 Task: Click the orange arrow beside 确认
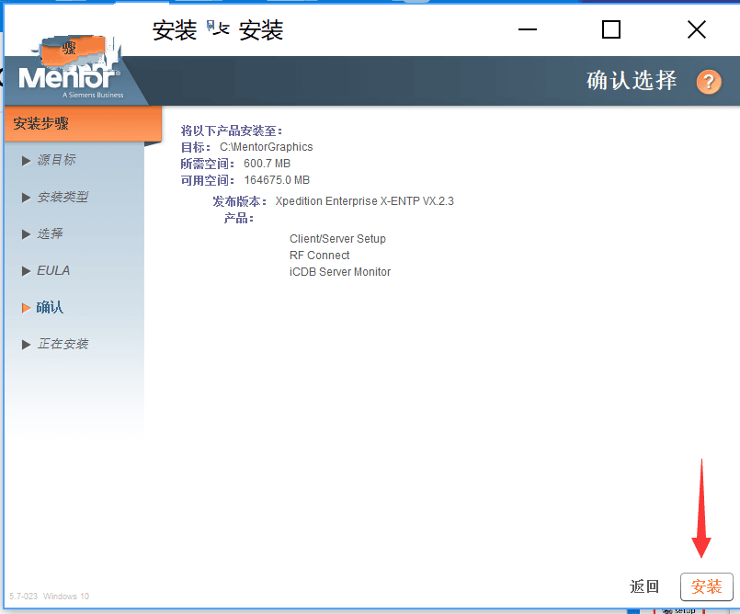click(x=26, y=308)
